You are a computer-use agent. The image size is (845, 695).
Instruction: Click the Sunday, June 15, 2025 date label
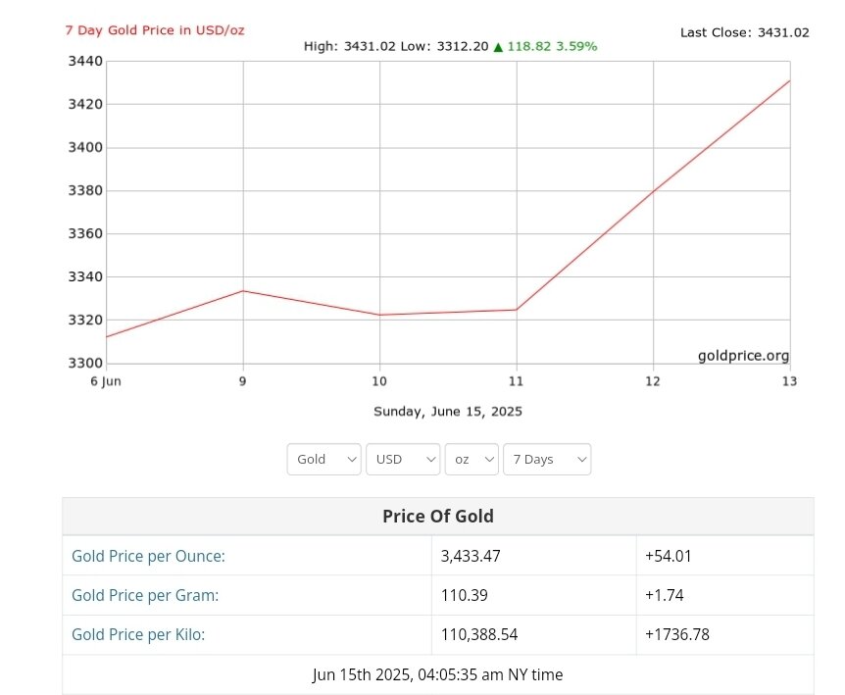pyautogui.click(x=448, y=412)
